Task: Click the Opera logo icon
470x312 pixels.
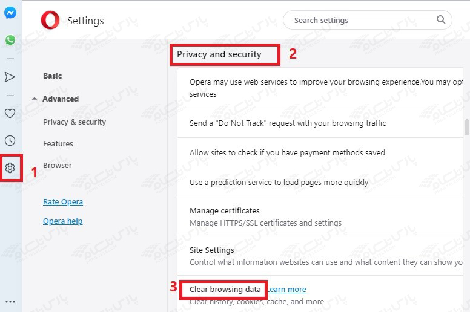Action: 50,21
